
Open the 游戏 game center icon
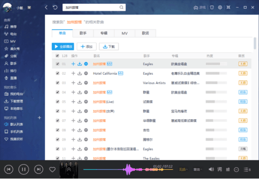tap(200, 7)
